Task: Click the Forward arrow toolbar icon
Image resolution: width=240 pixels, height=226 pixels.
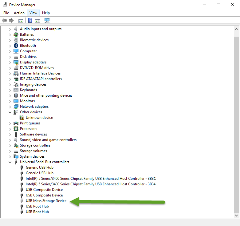Action: point(11,20)
